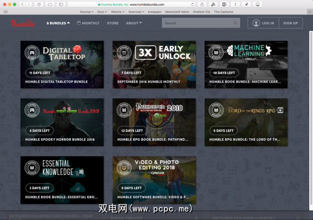Click the Share icon in Safari toolbar
Image resolution: width=313 pixels, height=220 pixels.
tap(202, 4)
